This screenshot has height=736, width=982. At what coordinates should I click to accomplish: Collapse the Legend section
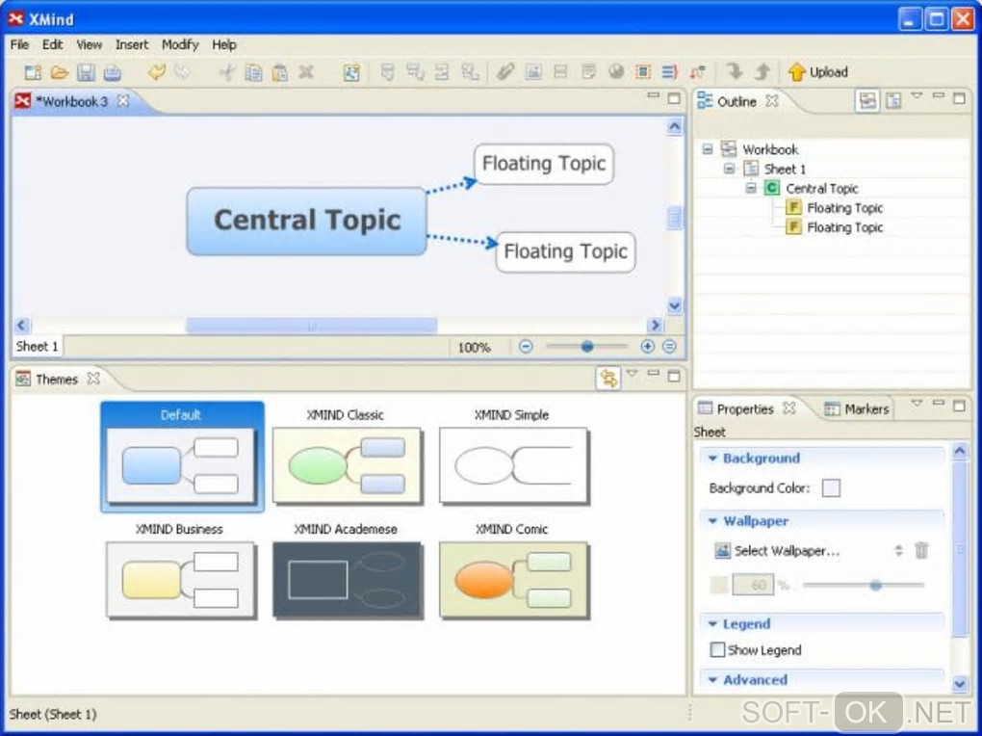712,624
